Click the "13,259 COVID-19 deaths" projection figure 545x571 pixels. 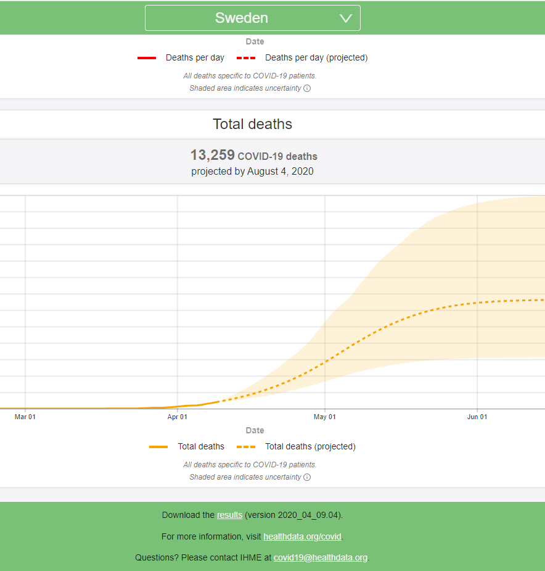pos(253,156)
